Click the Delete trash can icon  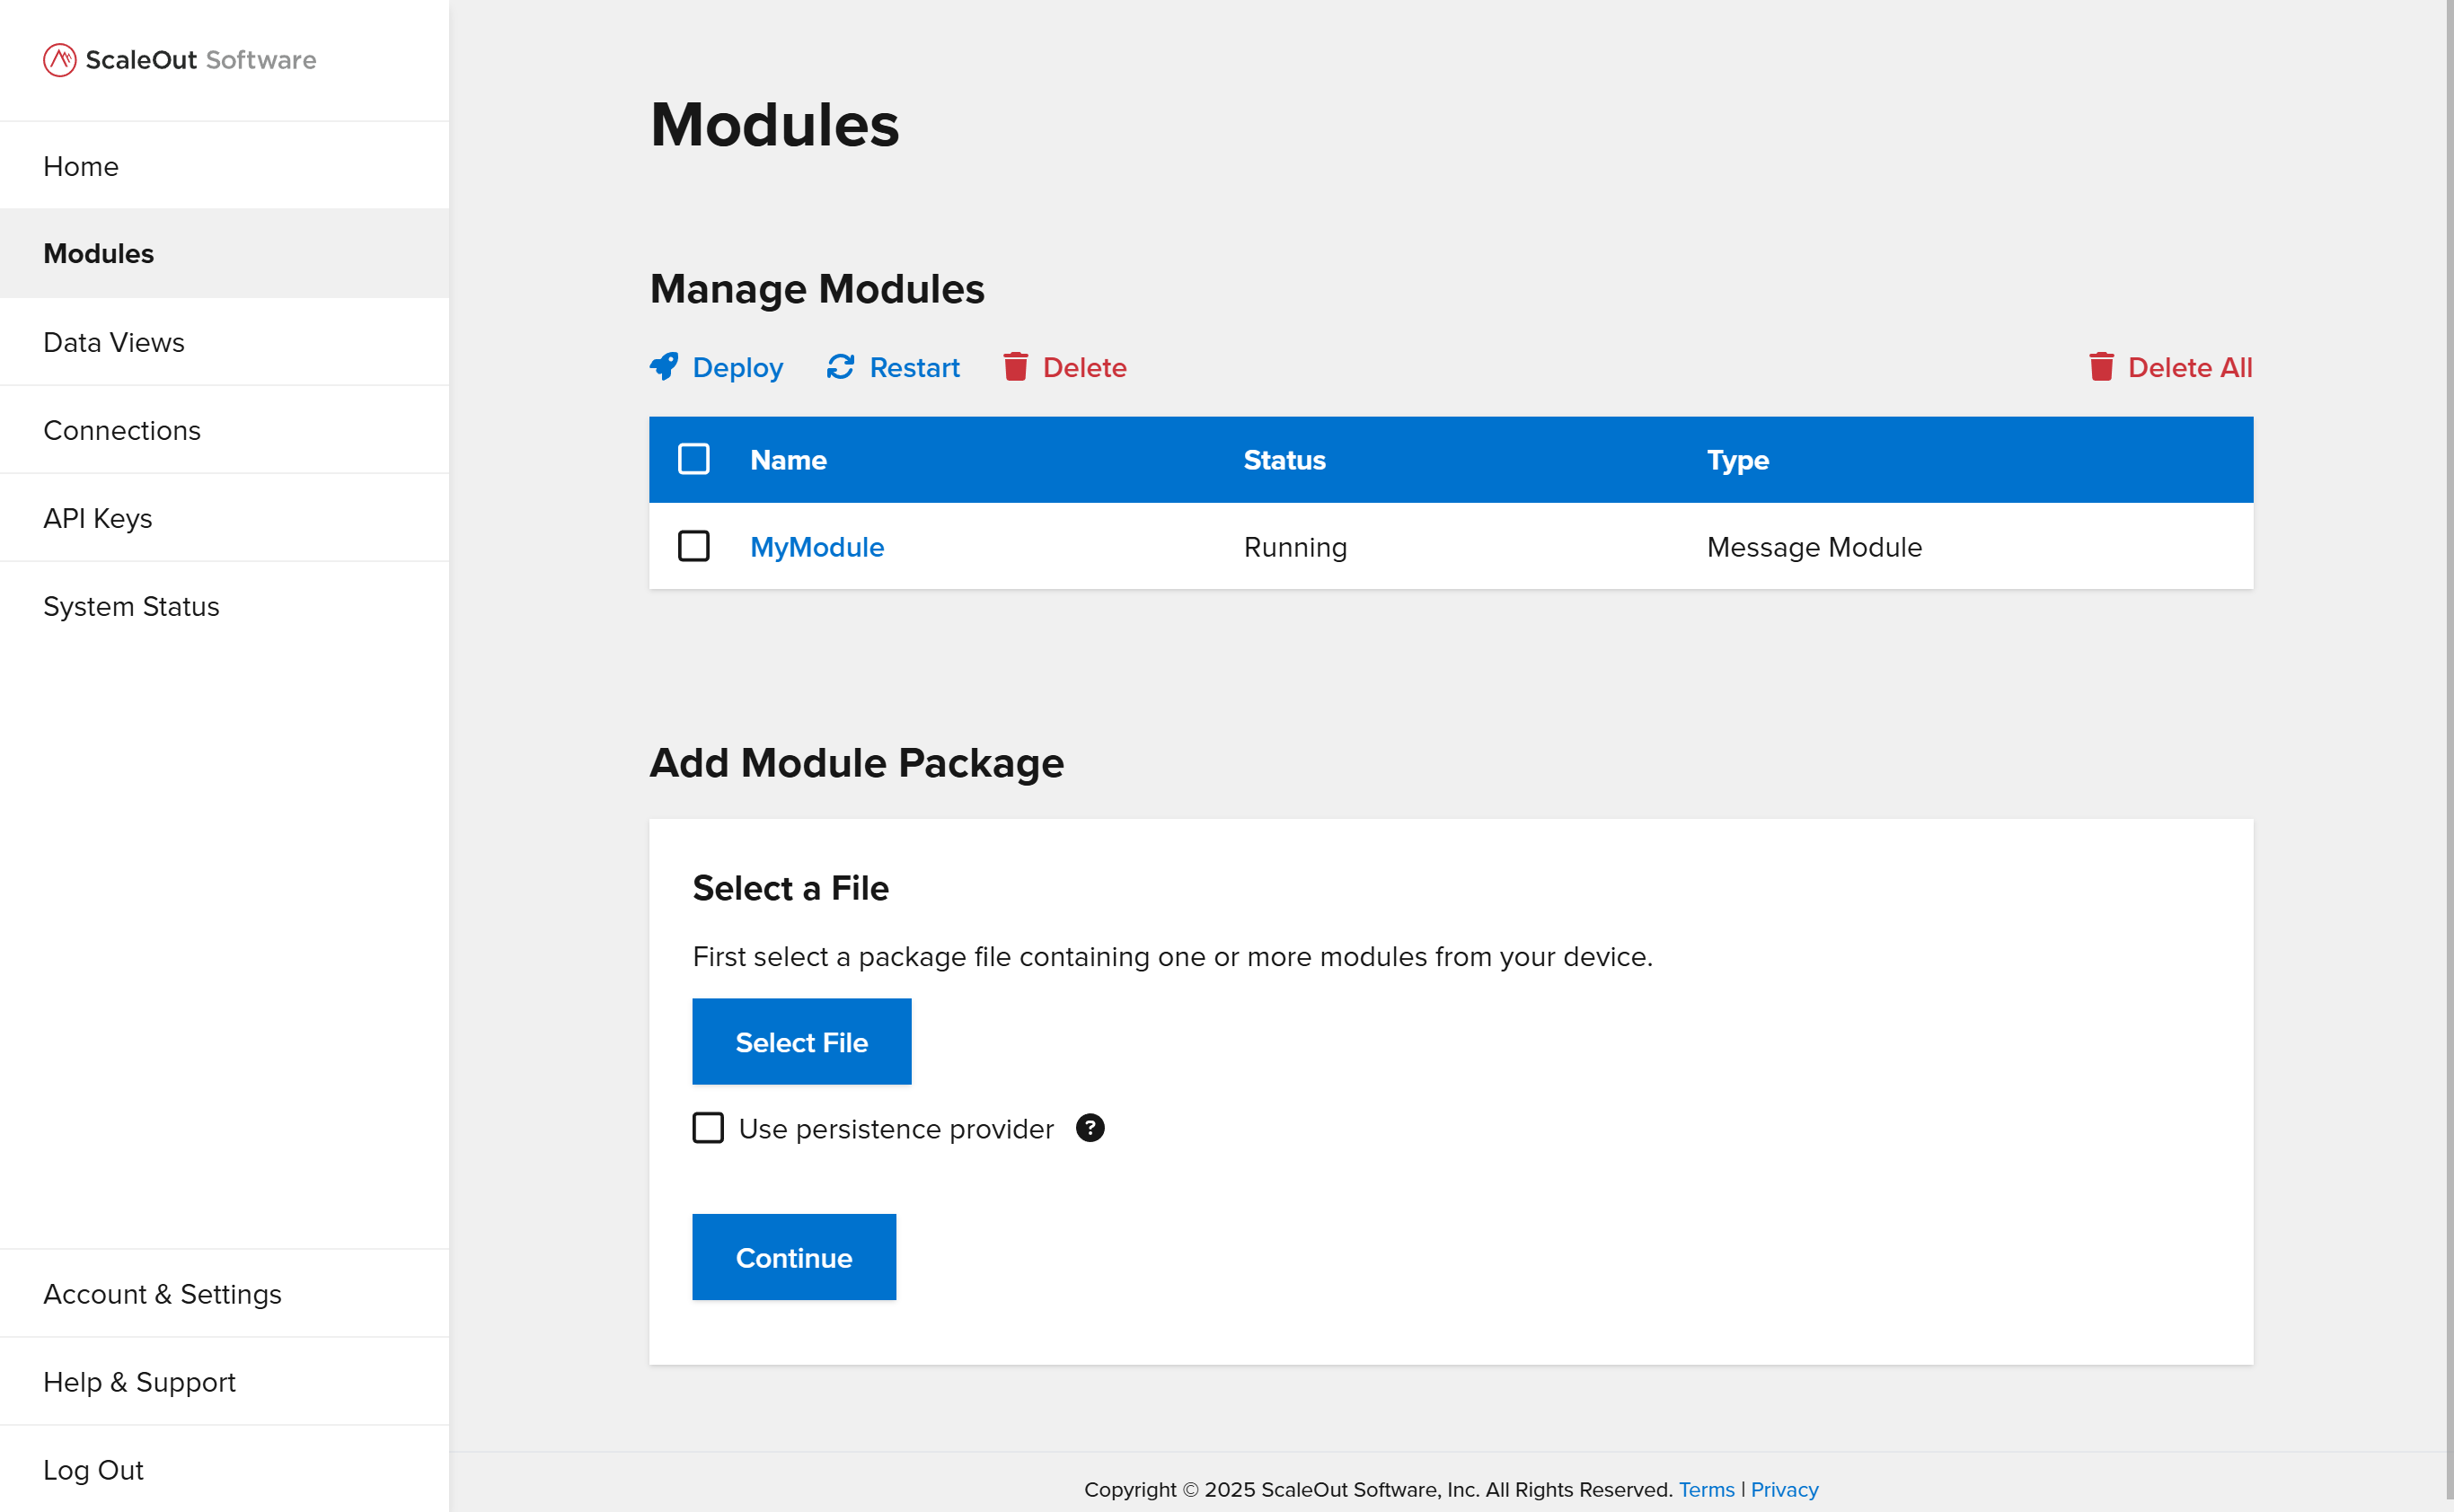(x=1015, y=367)
